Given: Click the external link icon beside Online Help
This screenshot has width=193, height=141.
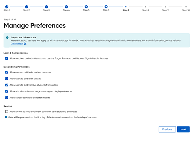Looking at the screenshot, I should (25, 44).
